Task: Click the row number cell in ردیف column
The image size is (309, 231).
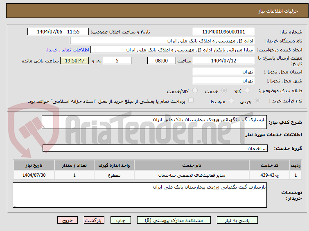Action: coord(295,175)
